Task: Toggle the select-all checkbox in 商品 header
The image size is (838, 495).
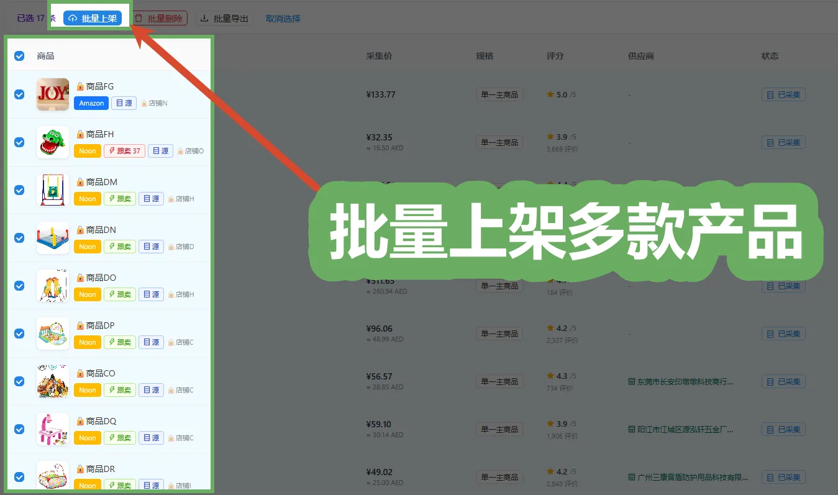Action: [x=19, y=56]
